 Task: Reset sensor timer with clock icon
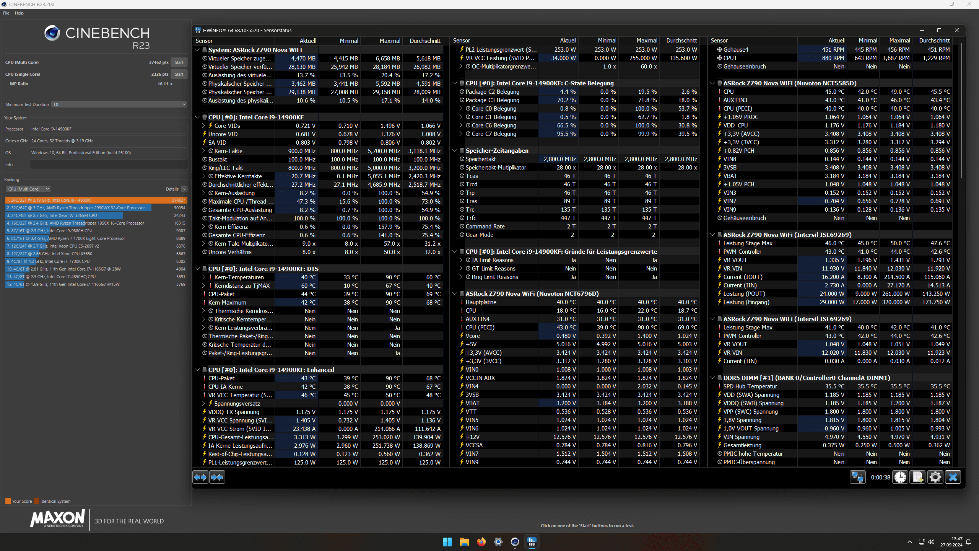coord(900,477)
